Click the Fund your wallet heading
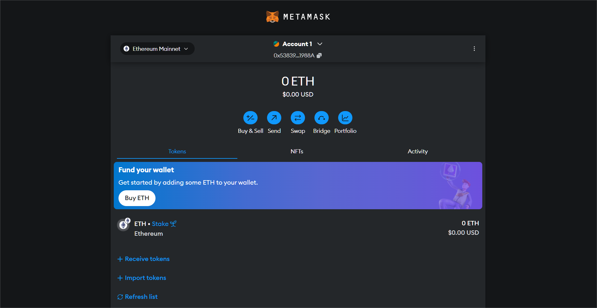The width and height of the screenshot is (597, 308). click(x=146, y=170)
